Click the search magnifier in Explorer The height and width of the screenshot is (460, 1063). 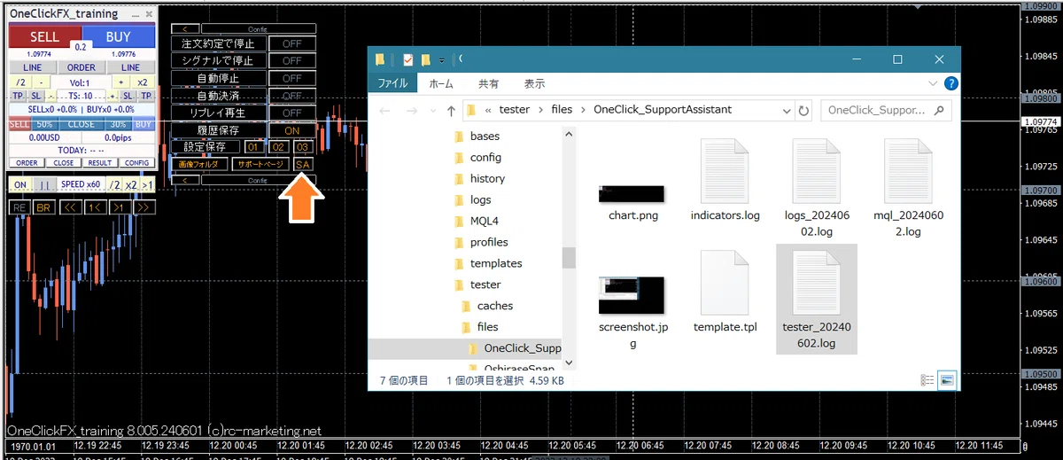tap(940, 111)
